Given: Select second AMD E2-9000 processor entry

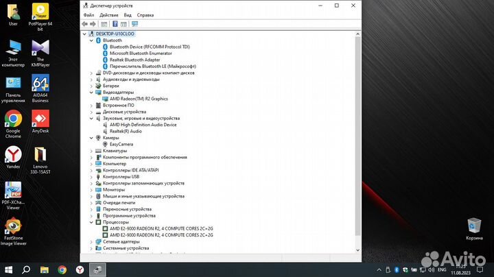Looking at the screenshot, I should (x=161, y=235).
